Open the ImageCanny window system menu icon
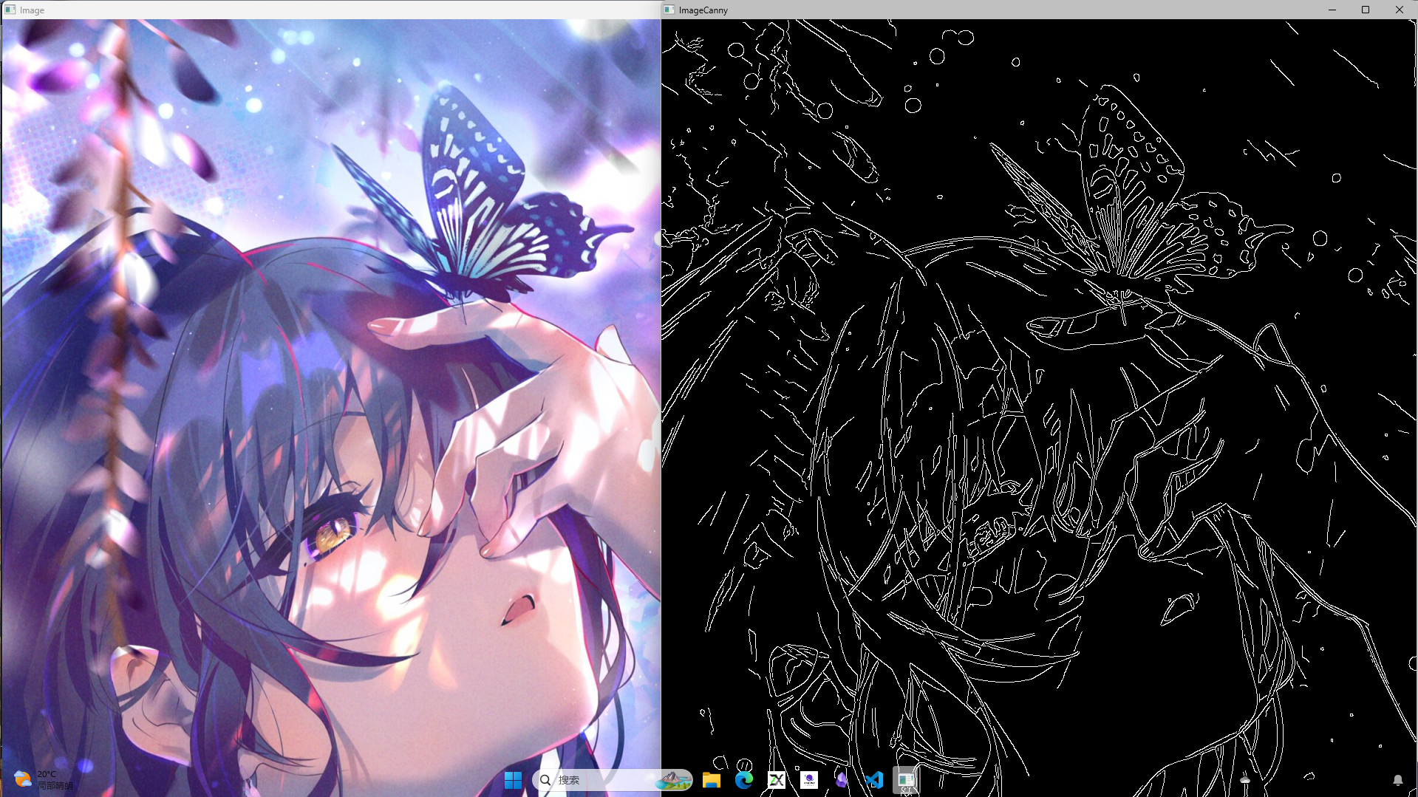 point(669,10)
